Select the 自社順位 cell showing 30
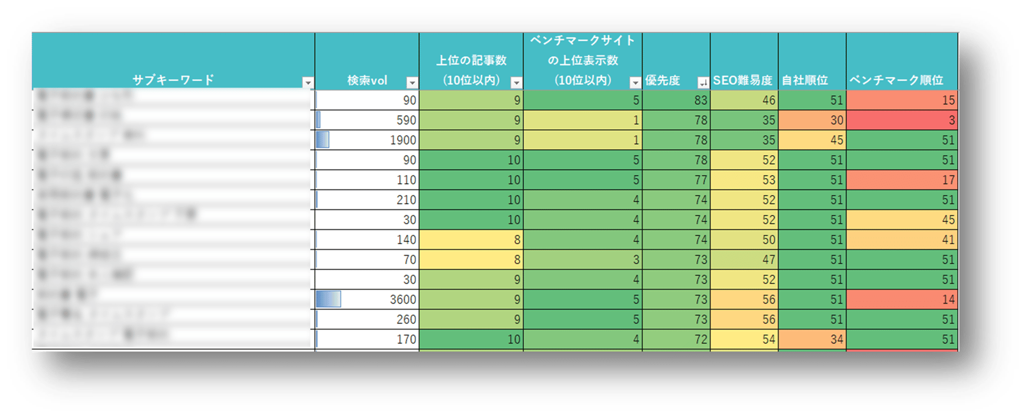Image resolution: width=1024 pixels, height=416 pixels. (813, 120)
